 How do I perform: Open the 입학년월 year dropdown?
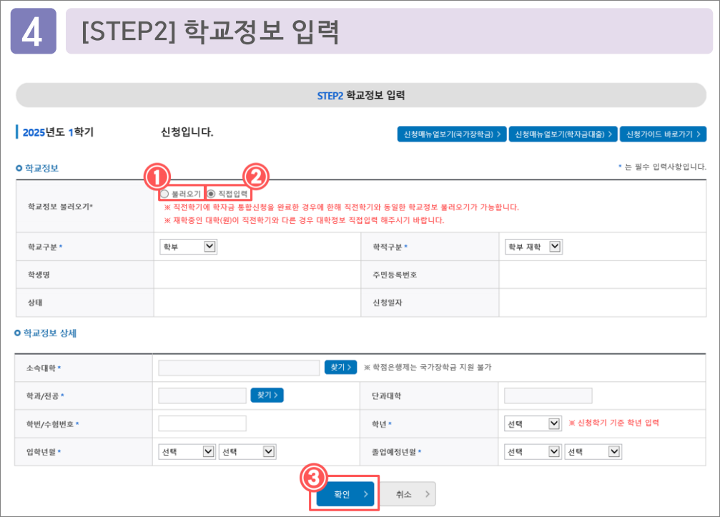coord(187,451)
